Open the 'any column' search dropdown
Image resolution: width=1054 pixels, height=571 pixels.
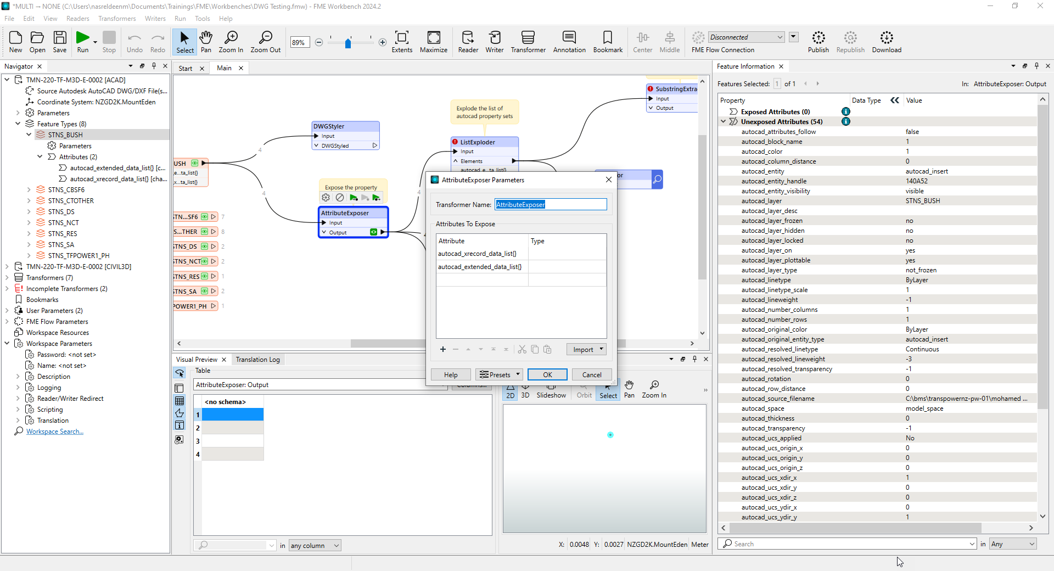click(315, 545)
